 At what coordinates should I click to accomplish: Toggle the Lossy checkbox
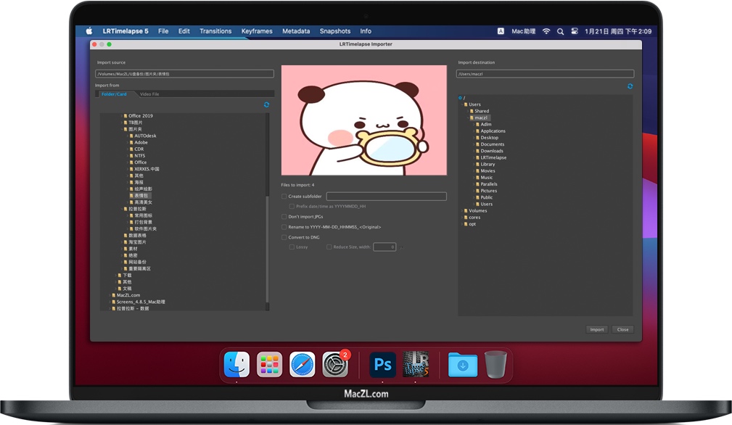point(292,247)
